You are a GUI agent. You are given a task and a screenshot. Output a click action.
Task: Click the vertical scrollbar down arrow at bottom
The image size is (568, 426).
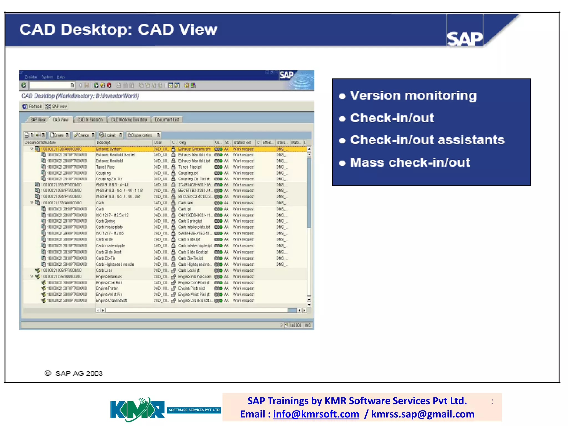pos(309,305)
